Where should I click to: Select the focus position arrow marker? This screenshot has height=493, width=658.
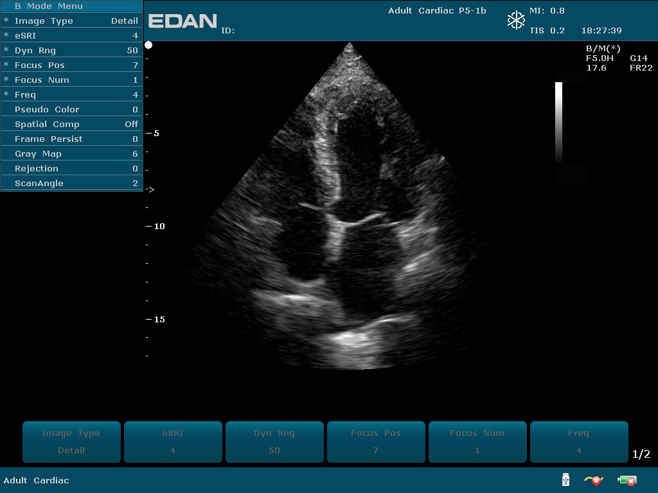coord(150,189)
